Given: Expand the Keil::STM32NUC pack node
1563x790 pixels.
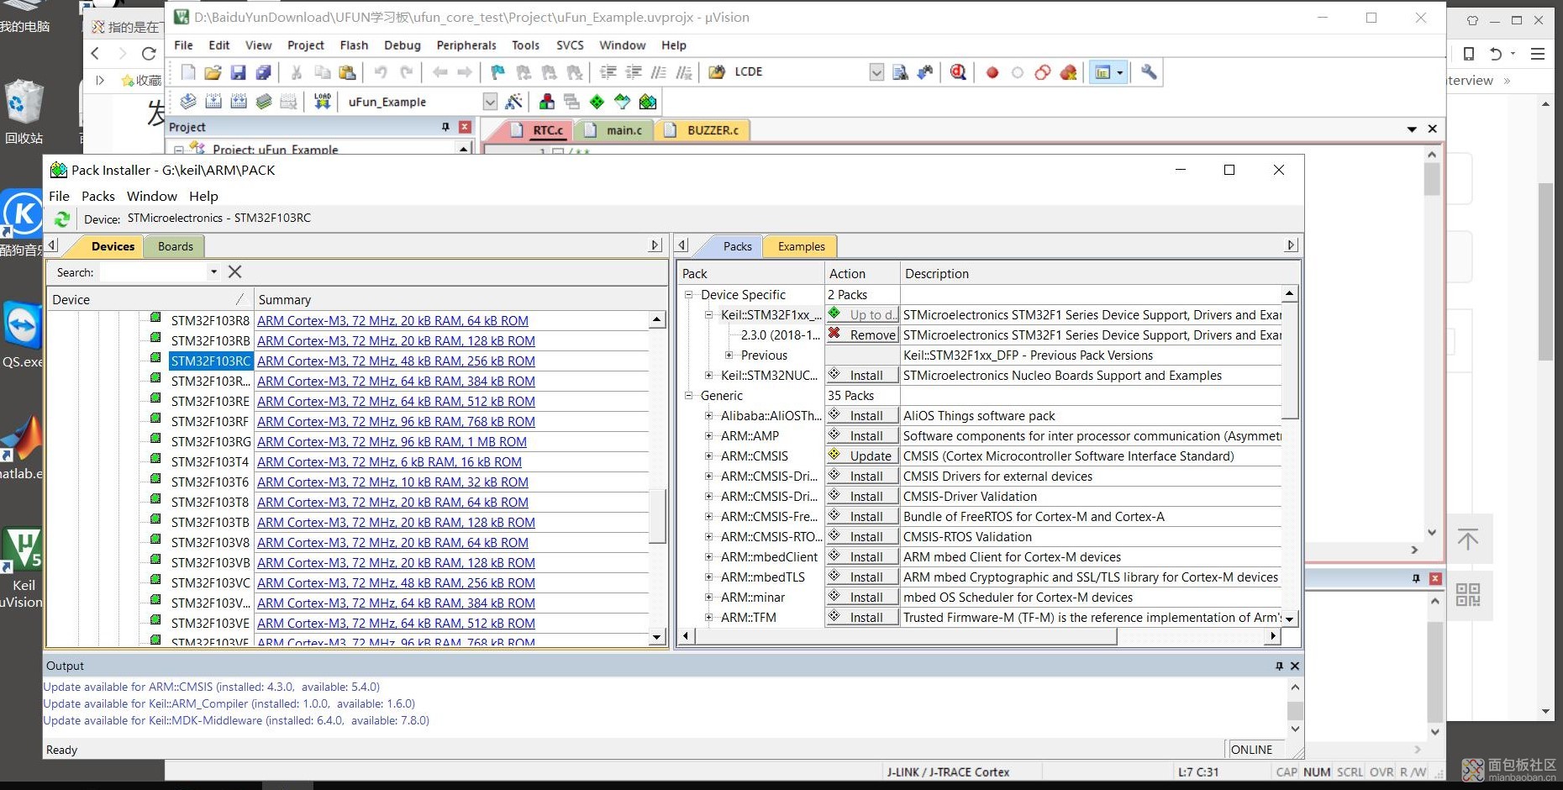Looking at the screenshot, I should point(709,376).
